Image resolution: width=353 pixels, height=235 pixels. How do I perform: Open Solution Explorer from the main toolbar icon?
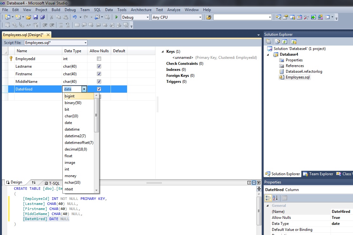[x=279, y=17]
